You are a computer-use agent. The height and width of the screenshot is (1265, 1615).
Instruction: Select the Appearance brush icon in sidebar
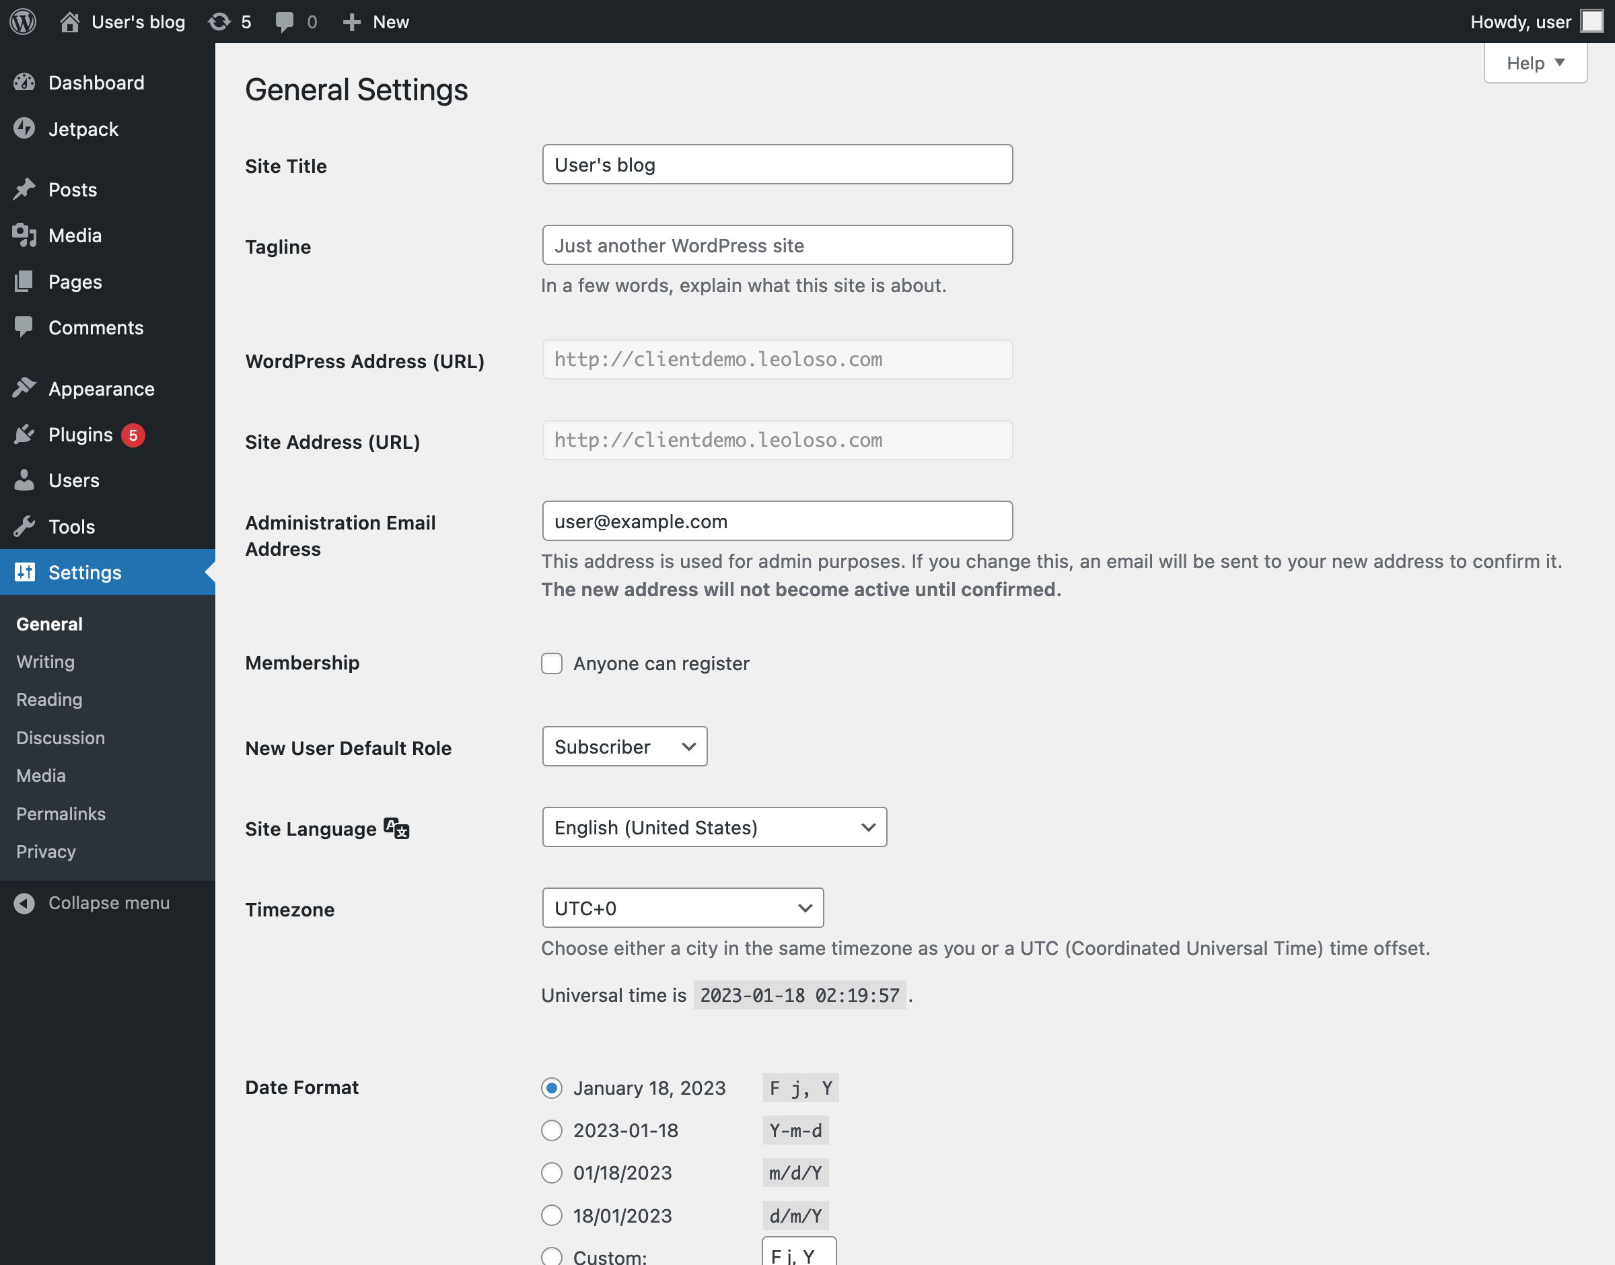[24, 388]
